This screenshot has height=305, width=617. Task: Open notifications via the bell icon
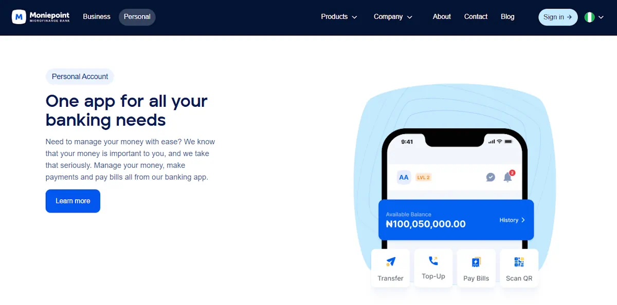point(509,177)
